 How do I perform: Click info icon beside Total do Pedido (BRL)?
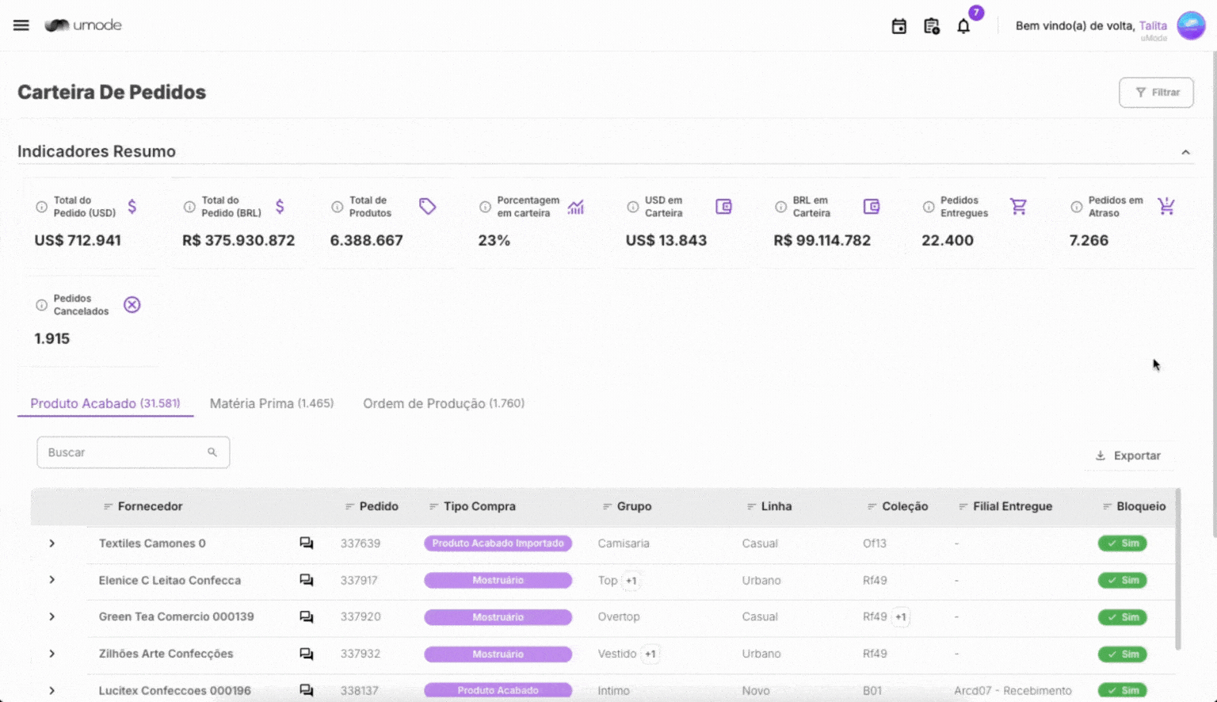pyautogui.click(x=189, y=207)
